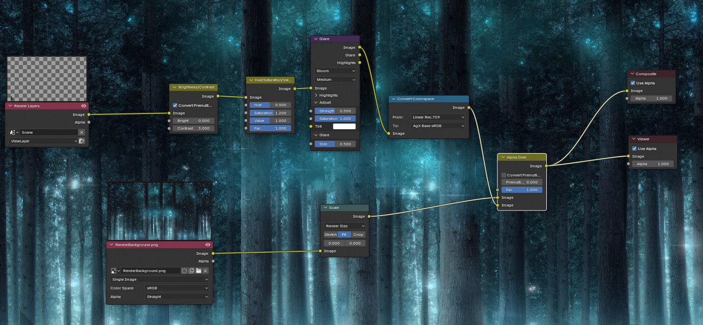
Task: Click the Render Layers preview thumbnail
Action: tap(47, 79)
